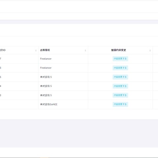
Task: Toggle sort arrows in 登録内容変更 column header
Action: pos(150,50)
